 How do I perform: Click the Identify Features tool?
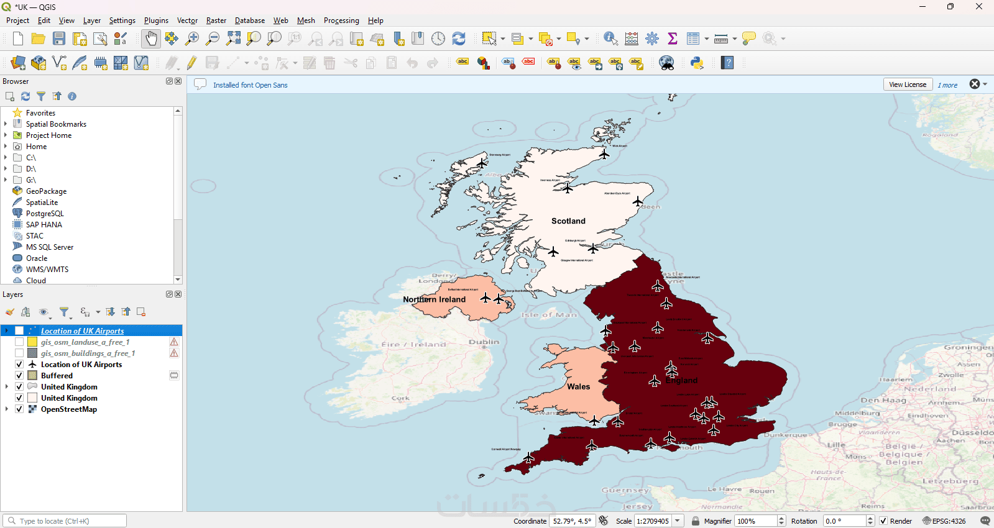pos(610,39)
